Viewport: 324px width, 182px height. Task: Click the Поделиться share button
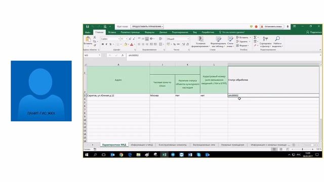click(314, 32)
